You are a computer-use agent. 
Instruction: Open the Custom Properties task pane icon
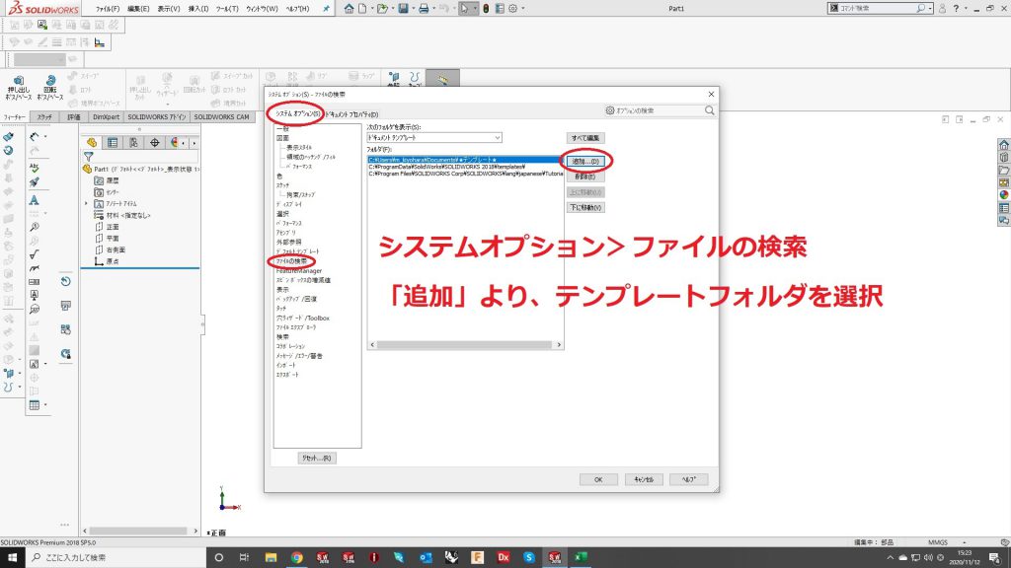point(1004,208)
